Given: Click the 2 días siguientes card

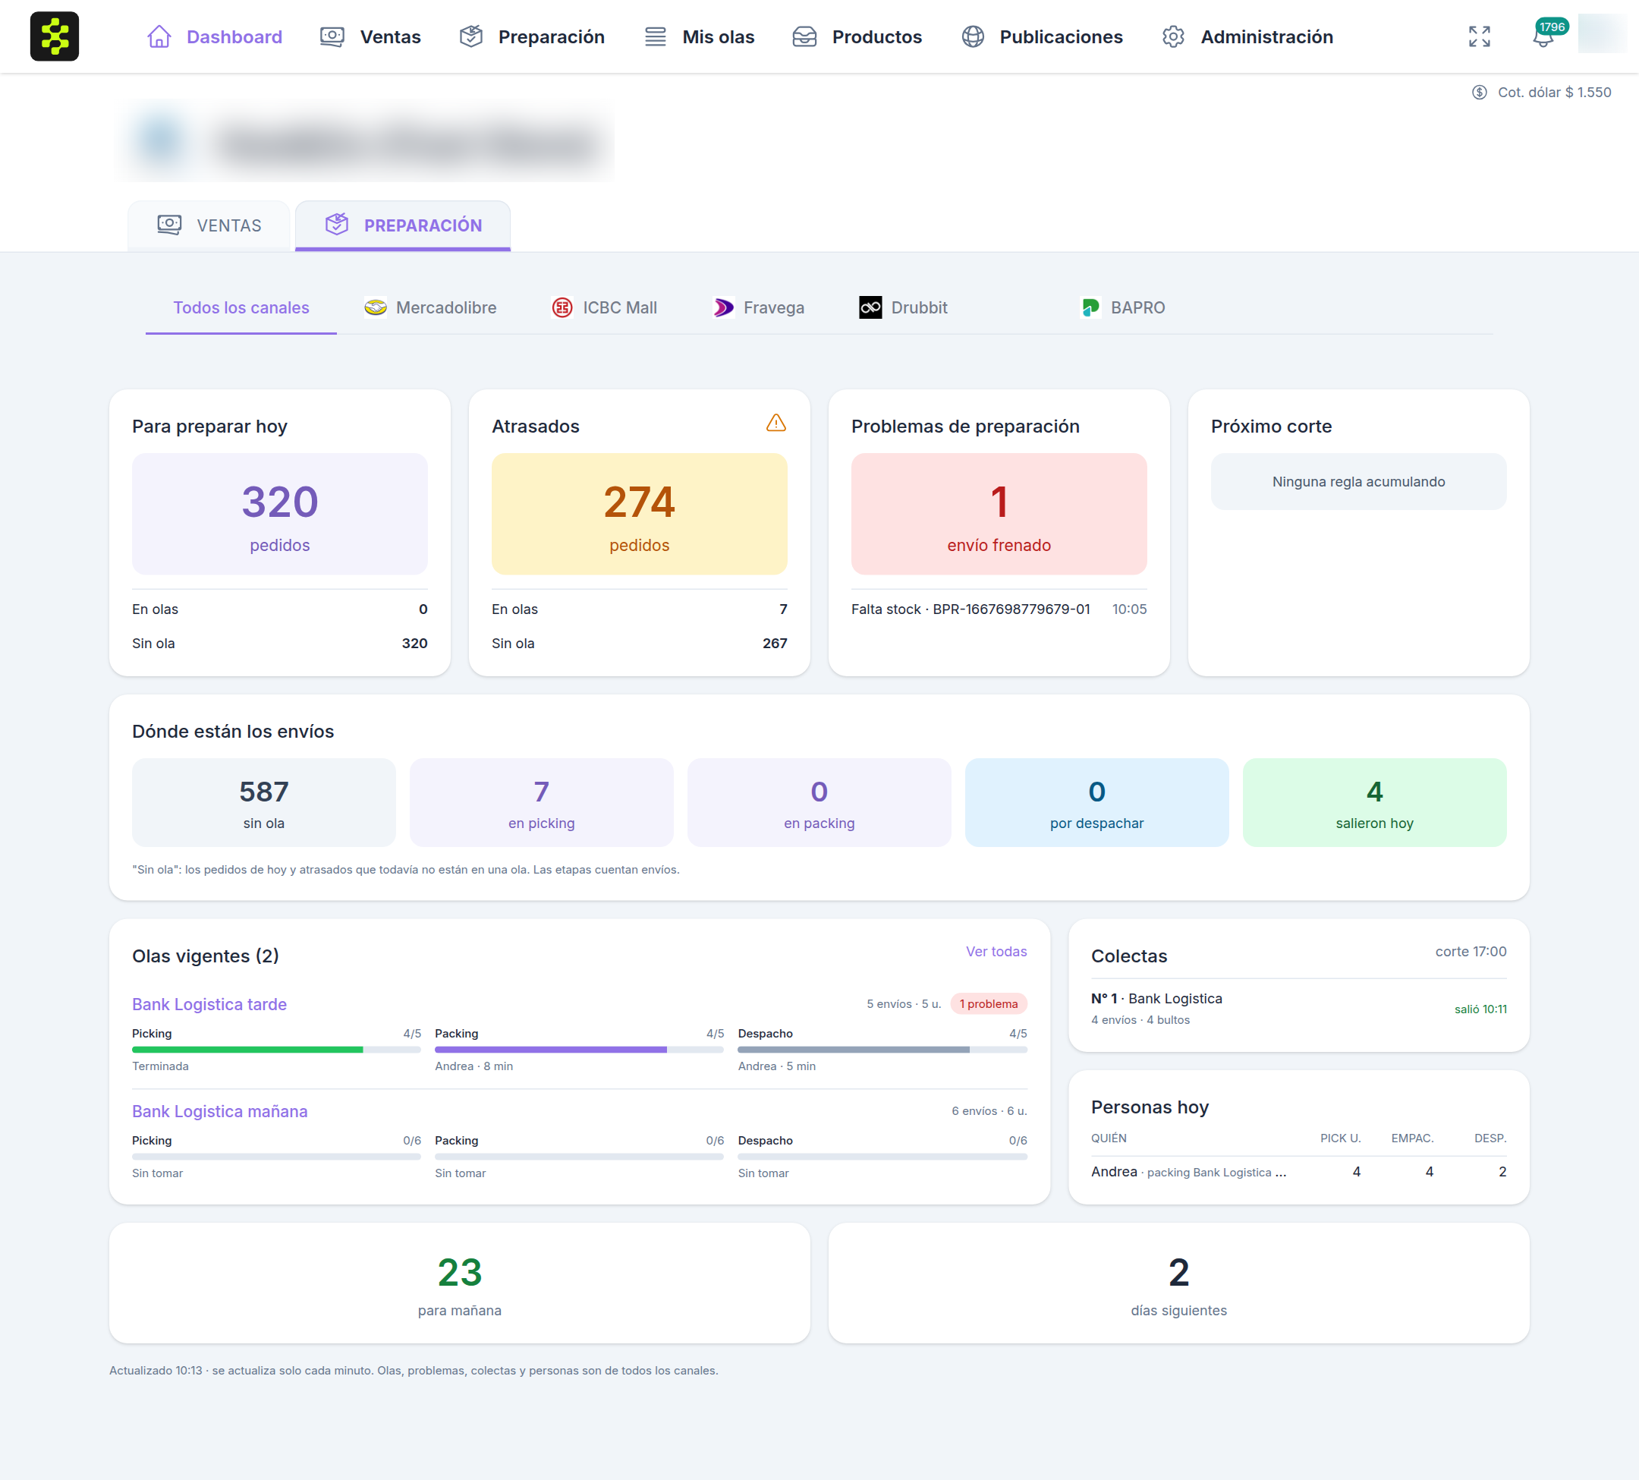Looking at the screenshot, I should click(1179, 1283).
